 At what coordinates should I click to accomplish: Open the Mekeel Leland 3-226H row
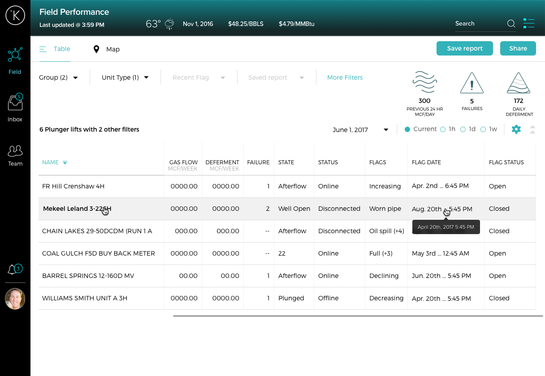point(287,209)
